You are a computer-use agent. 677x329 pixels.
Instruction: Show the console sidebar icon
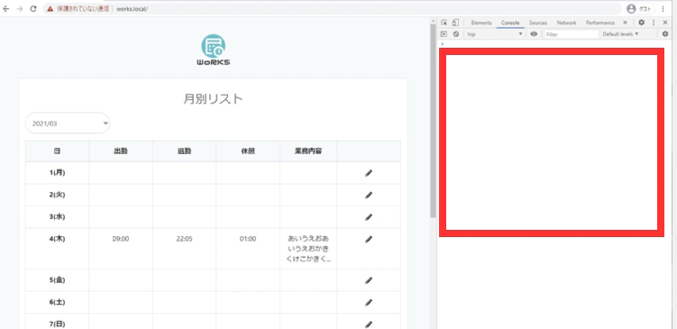point(444,34)
